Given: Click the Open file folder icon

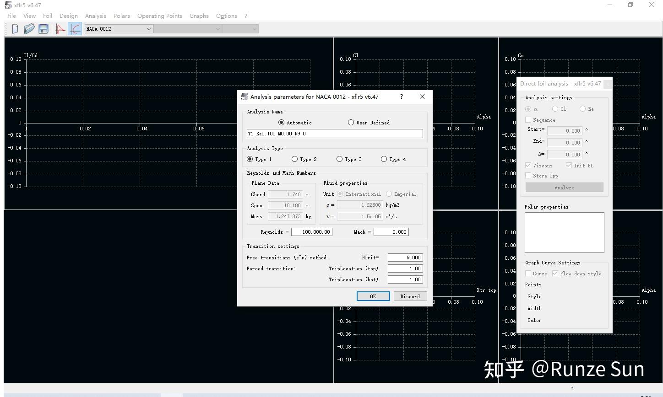Looking at the screenshot, I should point(29,28).
